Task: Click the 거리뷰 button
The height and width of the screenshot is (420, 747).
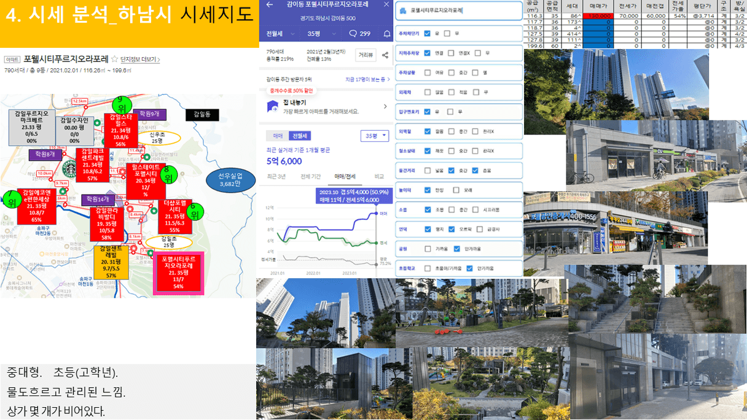Action: 366,55
